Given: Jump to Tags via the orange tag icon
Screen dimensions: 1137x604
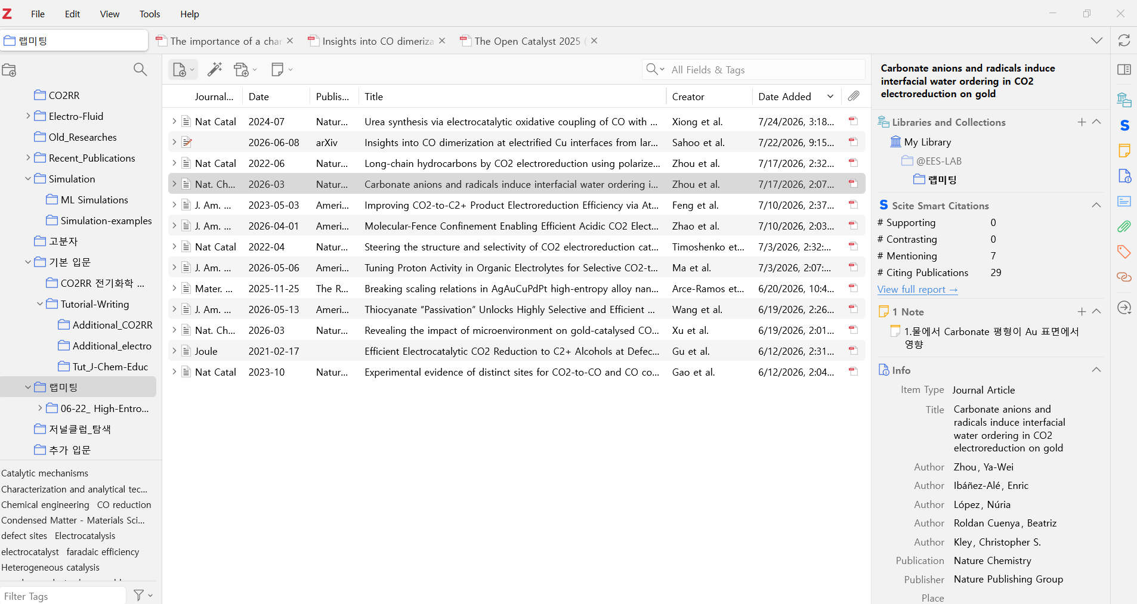Looking at the screenshot, I should pos(1124,252).
